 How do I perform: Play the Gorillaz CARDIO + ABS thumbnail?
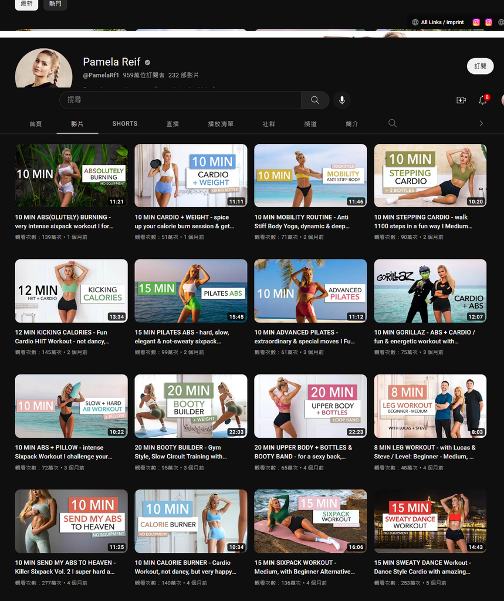point(430,291)
